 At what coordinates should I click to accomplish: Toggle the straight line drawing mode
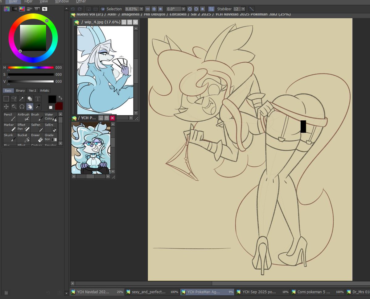click(x=252, y=9)
